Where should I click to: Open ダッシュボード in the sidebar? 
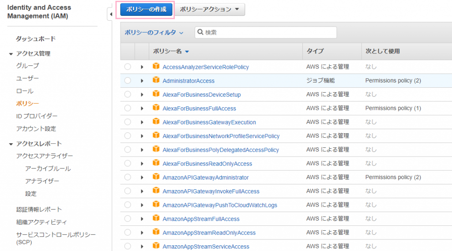click(x=36, y=39)
